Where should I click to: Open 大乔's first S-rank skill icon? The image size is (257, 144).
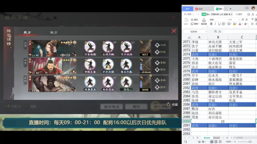90,47
